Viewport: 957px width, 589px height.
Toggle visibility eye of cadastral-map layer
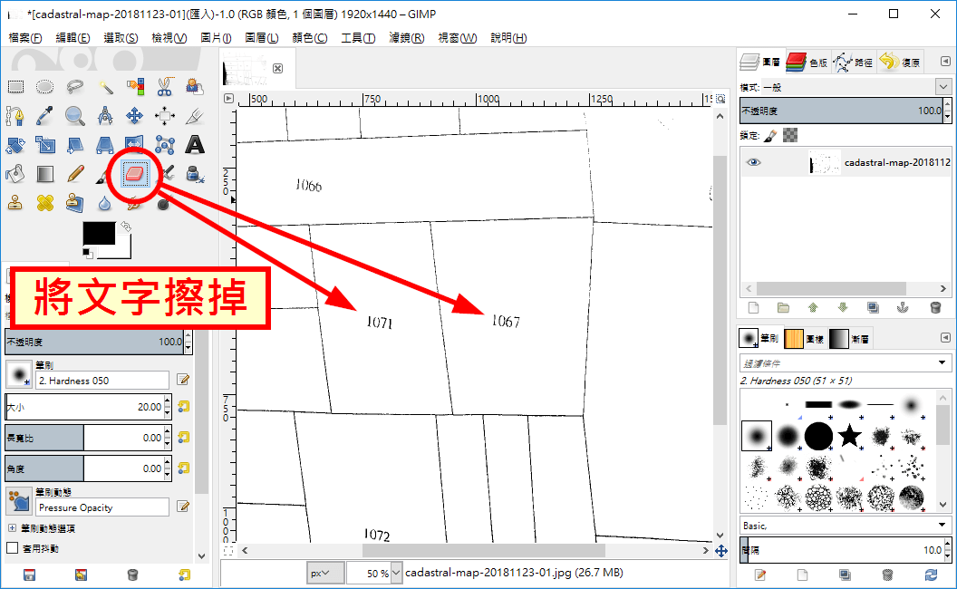(x=753, y=163)
